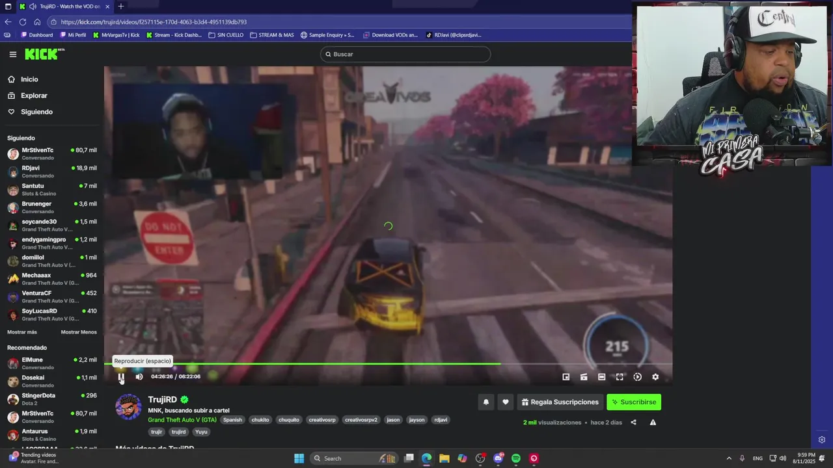This screenshot has height=468, width=833.
Task: Open Dosekai recommended channel
Action: [51, 381]
